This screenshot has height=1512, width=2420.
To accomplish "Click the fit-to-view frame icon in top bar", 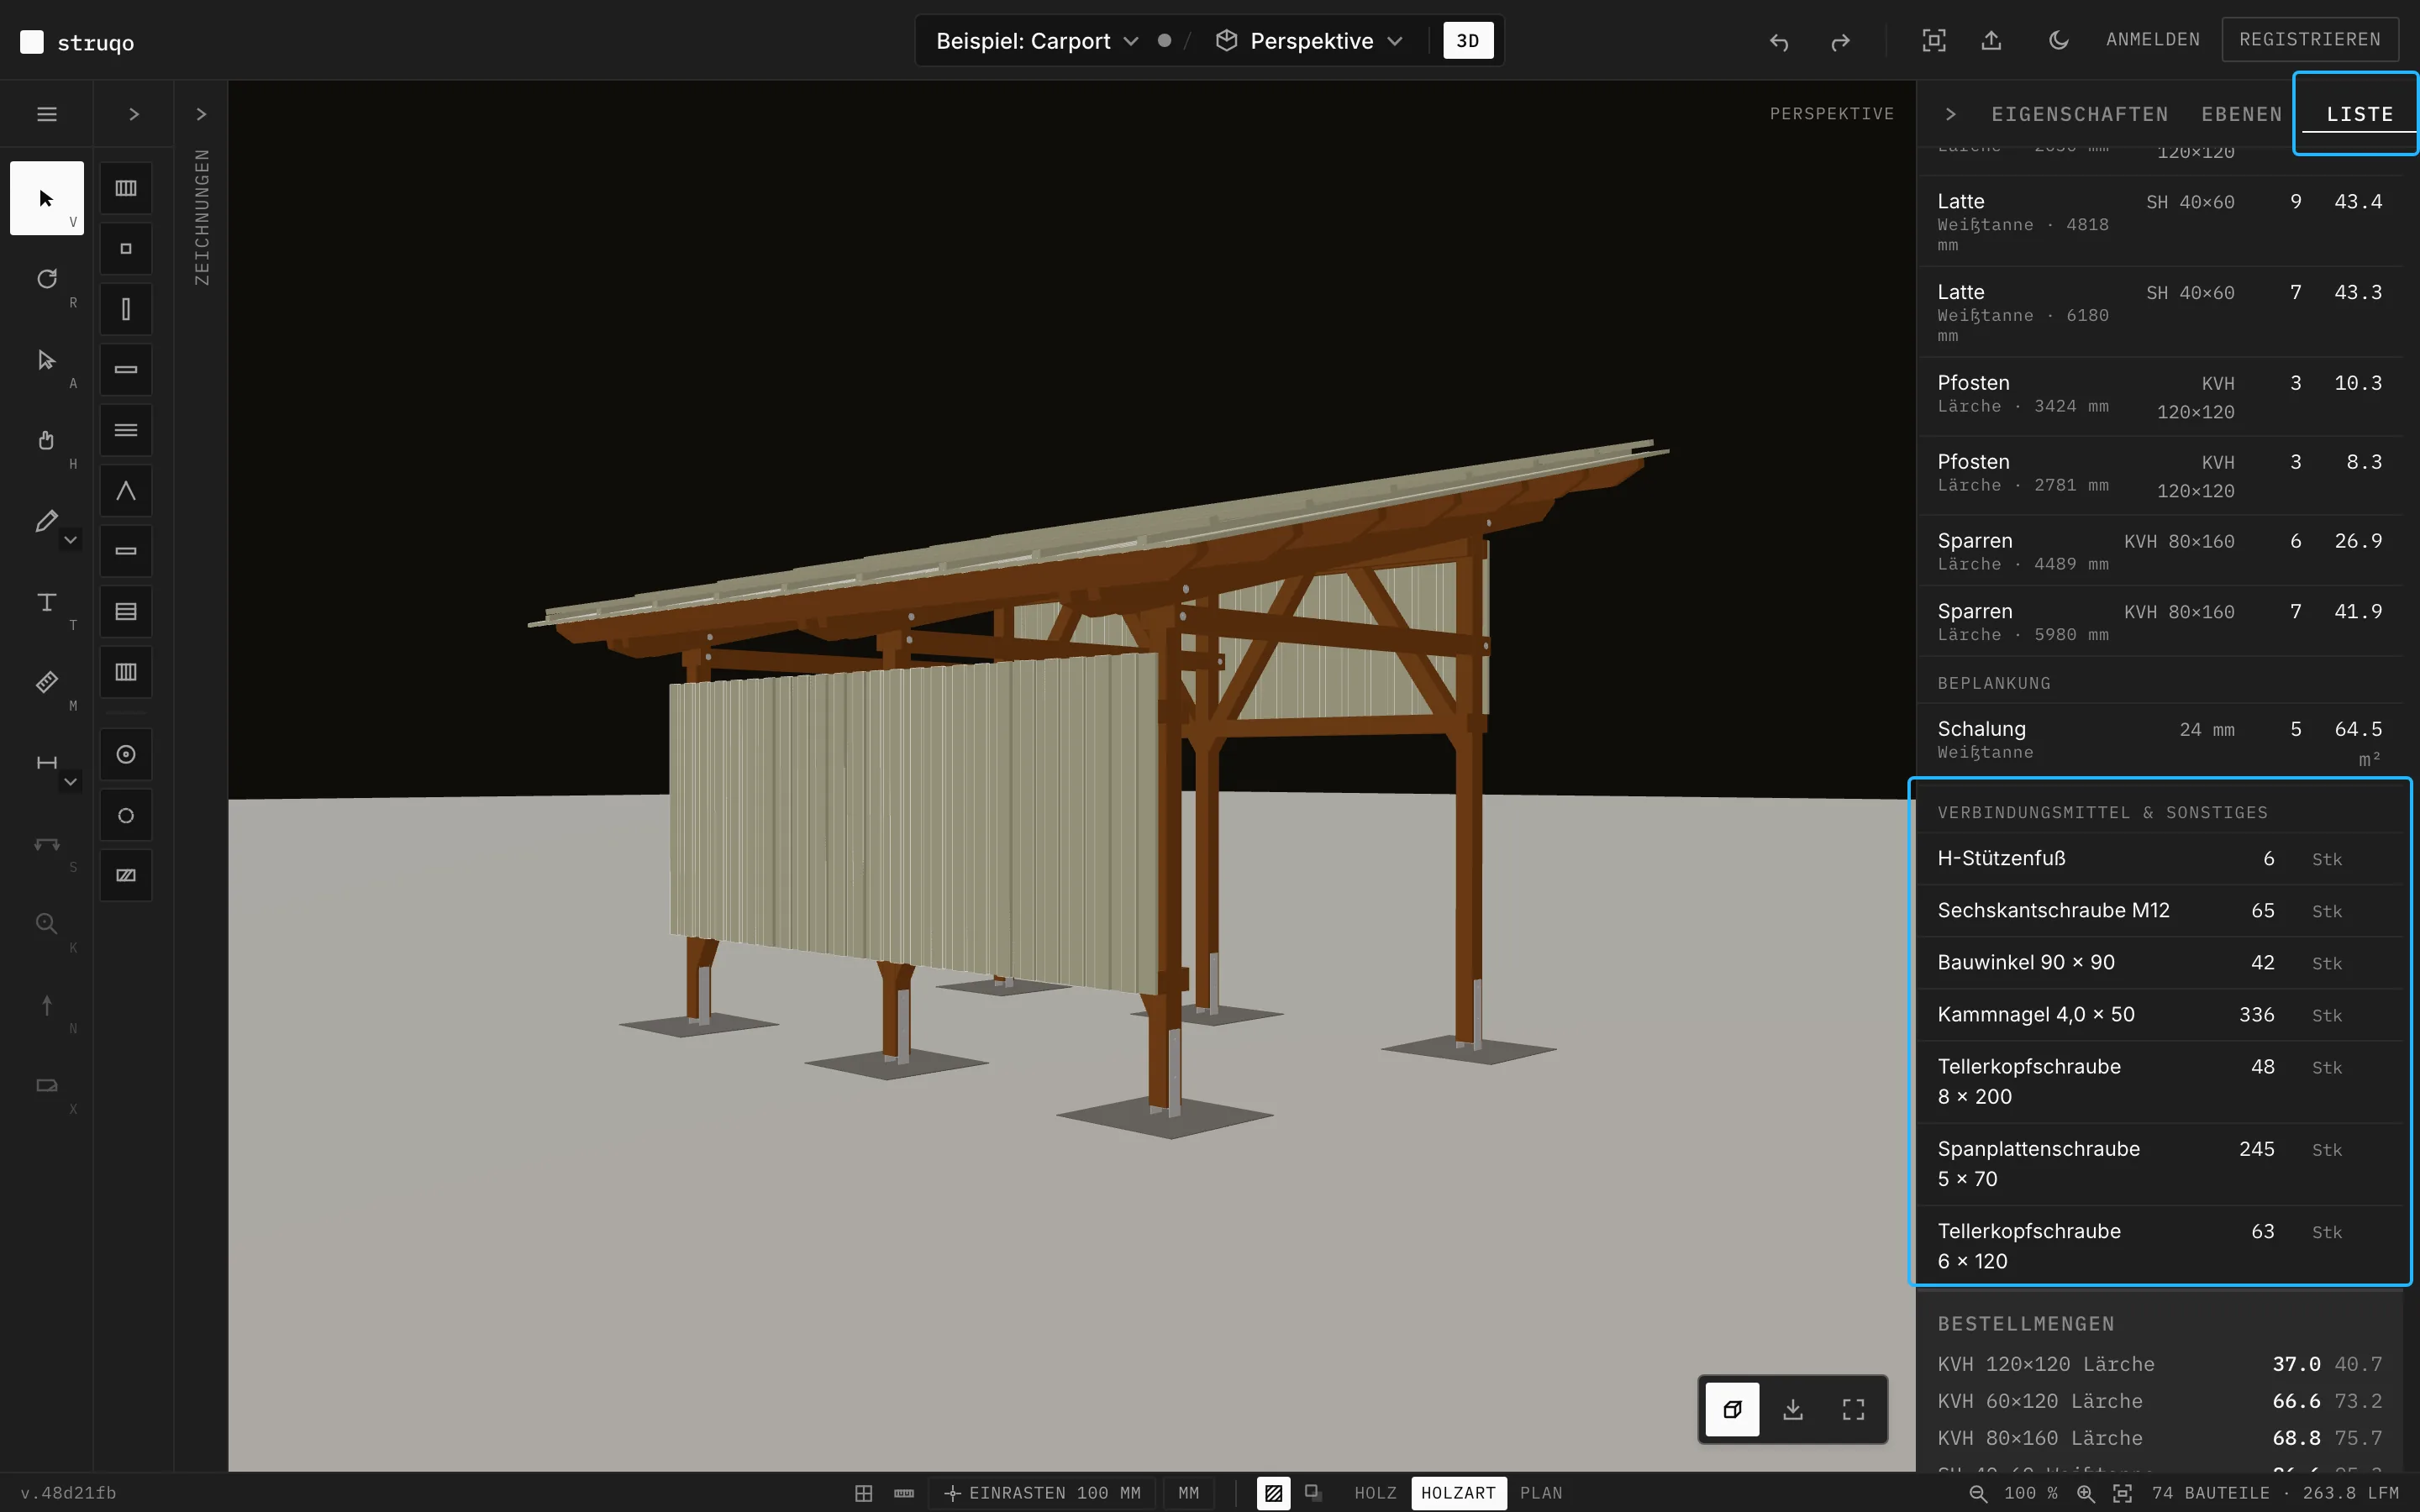I will coord(1934,40).
